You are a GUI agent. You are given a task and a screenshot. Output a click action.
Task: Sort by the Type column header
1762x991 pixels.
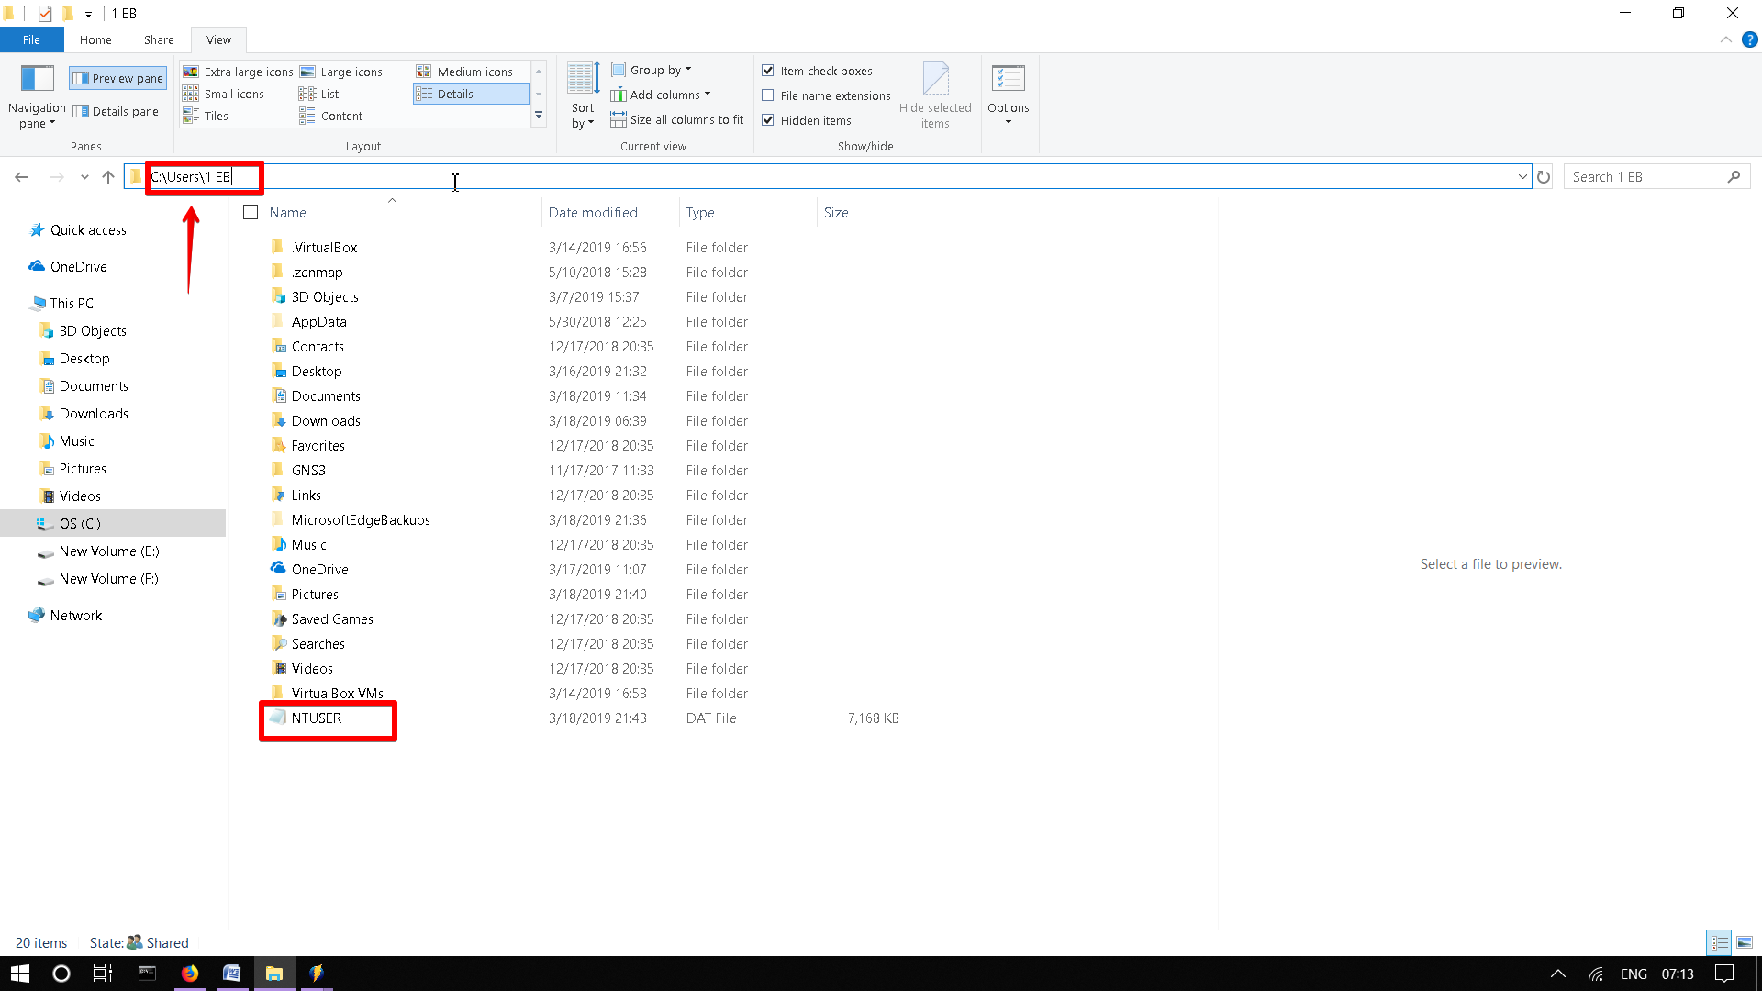[x=748, y=212]
